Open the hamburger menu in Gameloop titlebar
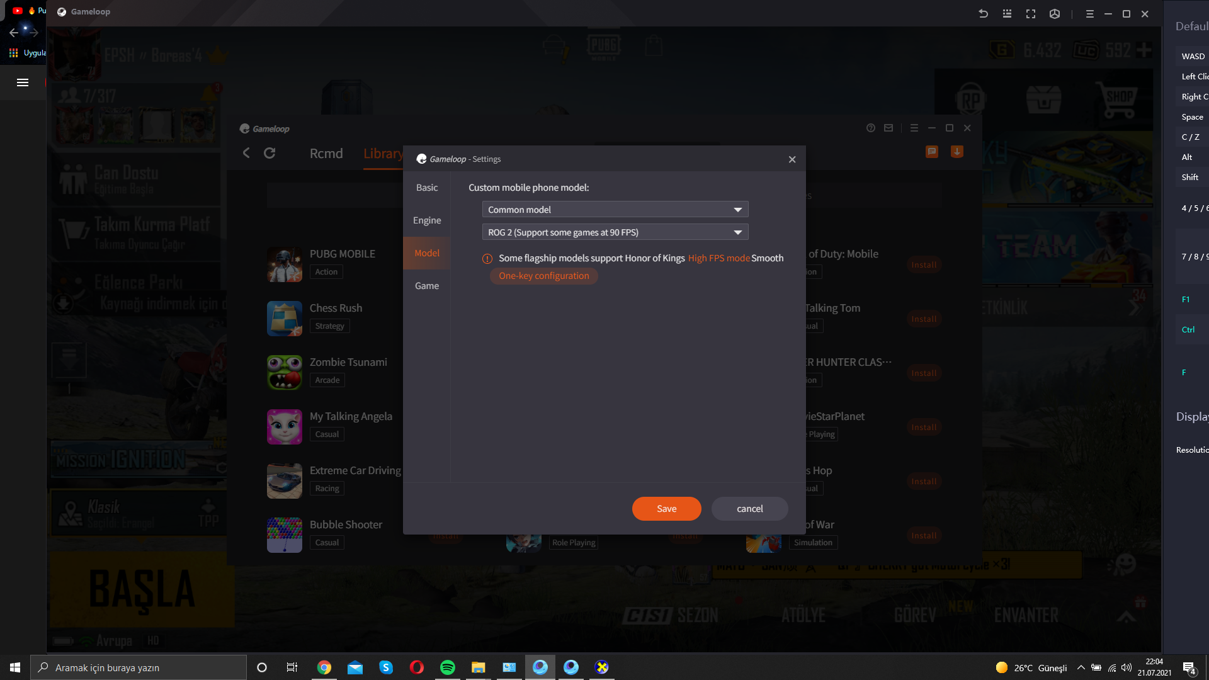Viewport: 1209px width, 680px height. tap(1089, 14)
